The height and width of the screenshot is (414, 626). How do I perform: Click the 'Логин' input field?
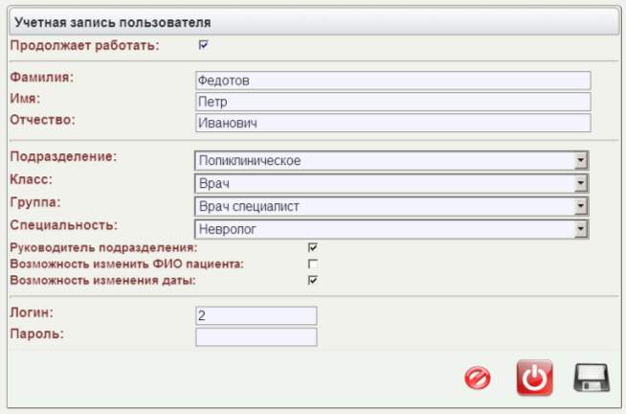(256, 315)
